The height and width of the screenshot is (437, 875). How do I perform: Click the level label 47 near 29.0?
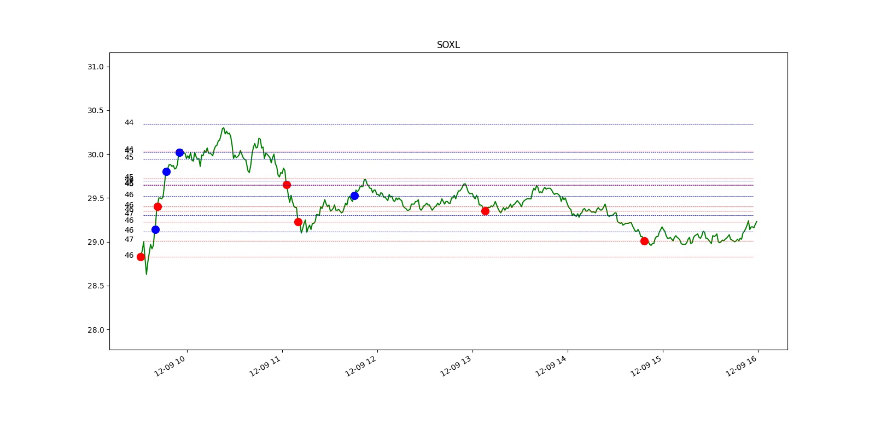129,239
